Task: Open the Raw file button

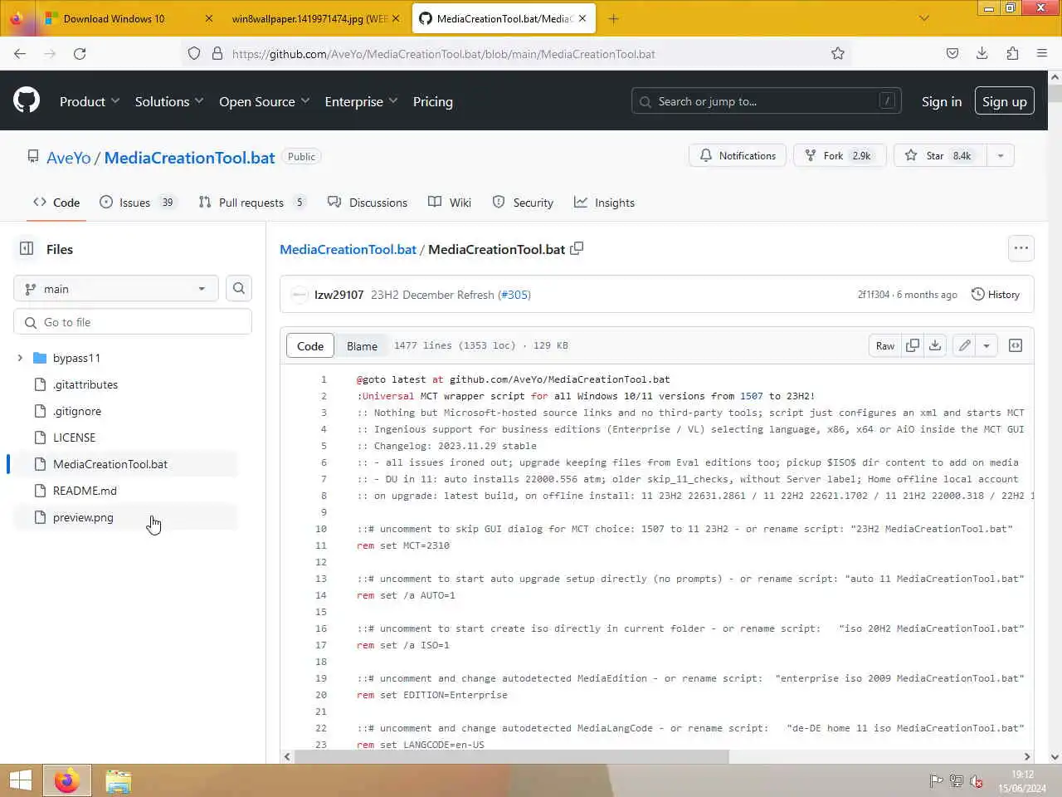Action: point(885,345)
